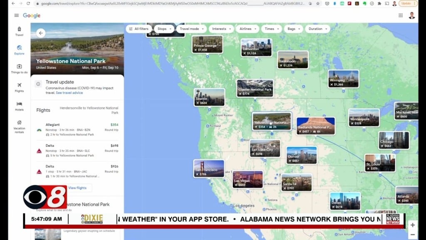Open the Google apps grid

[x=400, y=15]
